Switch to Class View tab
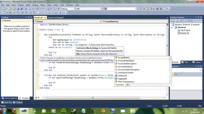Image resolution: width=204 pixels, height=114 pixels. tap(197, 62)
